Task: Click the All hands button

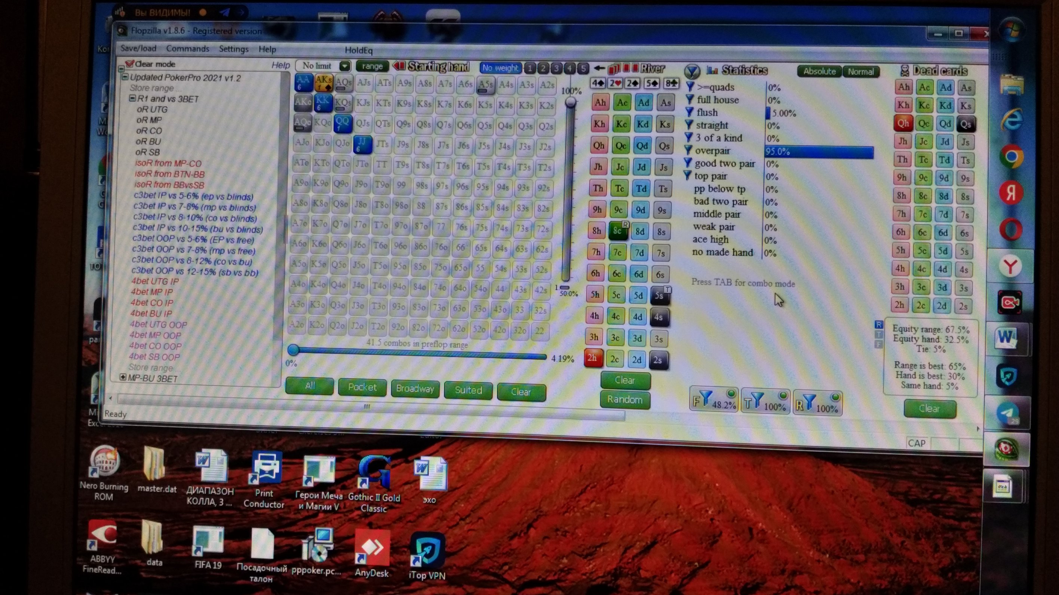Action: 310,386
